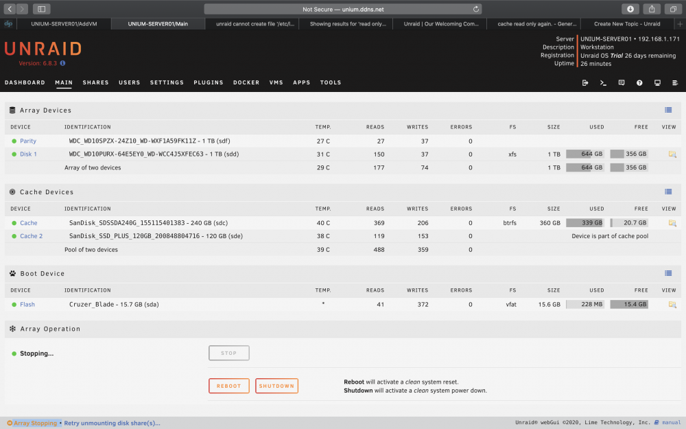Open the Flash device link
686x429 pixels.
point(27,304)
